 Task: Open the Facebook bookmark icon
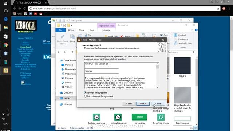31,14
